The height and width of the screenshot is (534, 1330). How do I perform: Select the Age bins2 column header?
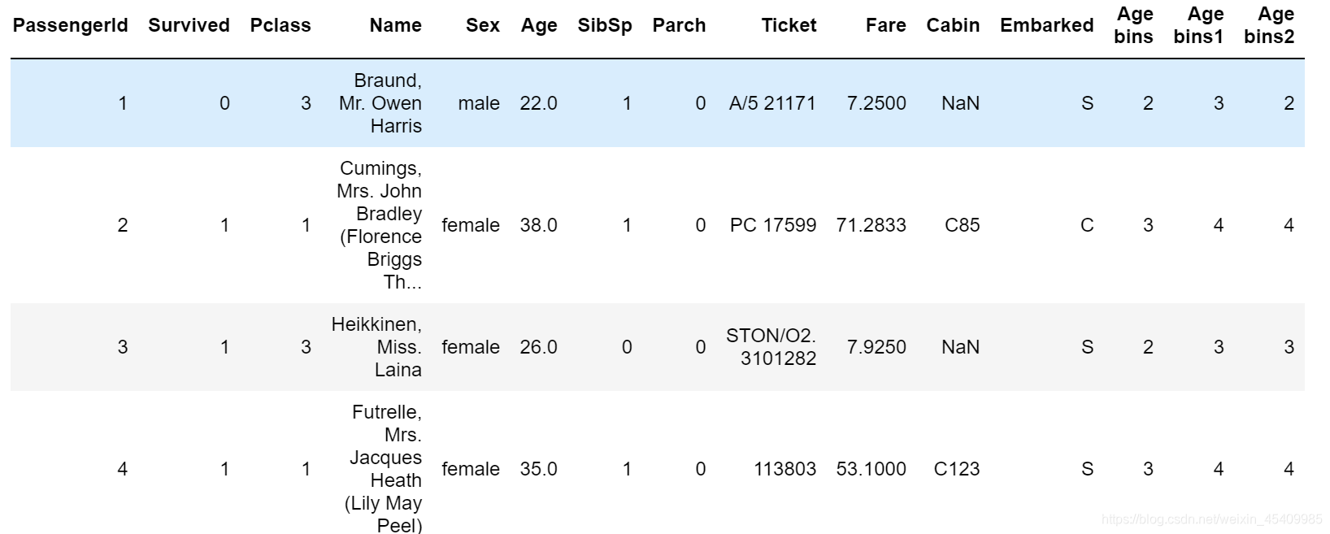(1269, 25)
